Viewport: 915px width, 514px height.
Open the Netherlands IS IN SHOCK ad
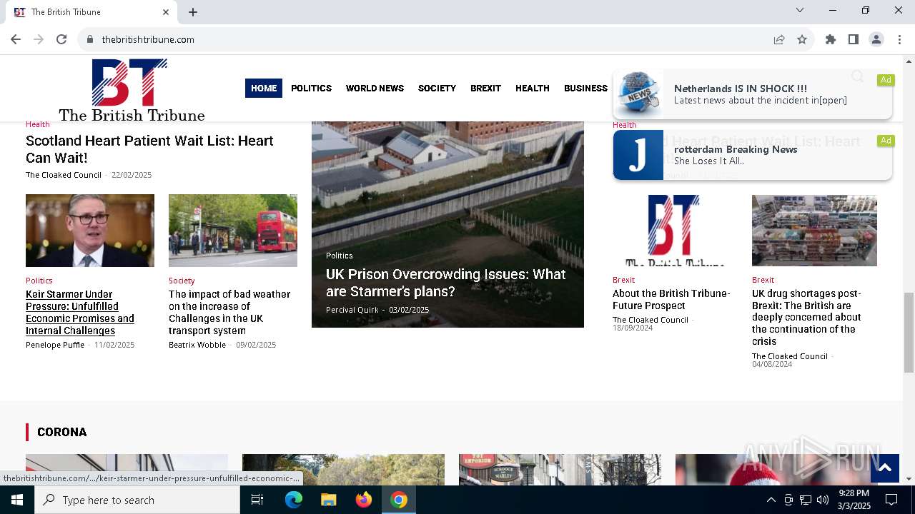[753, 94]
